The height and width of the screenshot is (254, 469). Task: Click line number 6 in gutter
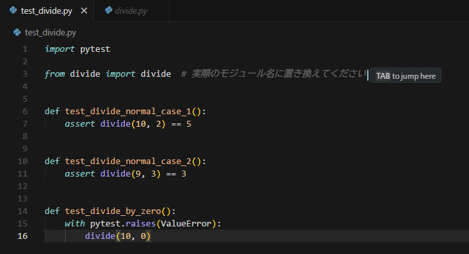(x=25, y=112)
